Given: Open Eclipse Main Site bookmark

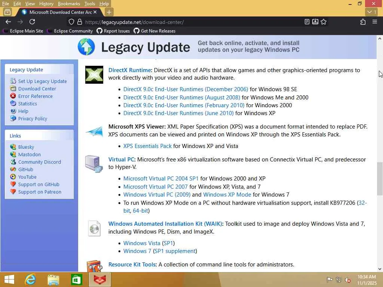Looking at the screenshot, I should pyautogui.click(x=24, y=31).
